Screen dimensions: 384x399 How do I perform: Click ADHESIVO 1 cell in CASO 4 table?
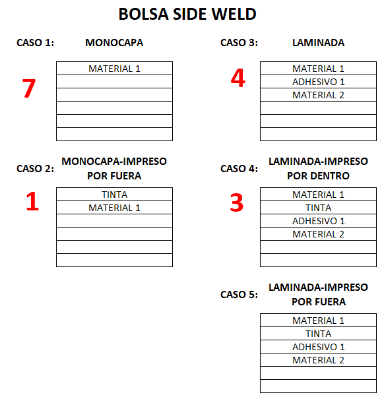pyautogui.click(x=318, y=221)
